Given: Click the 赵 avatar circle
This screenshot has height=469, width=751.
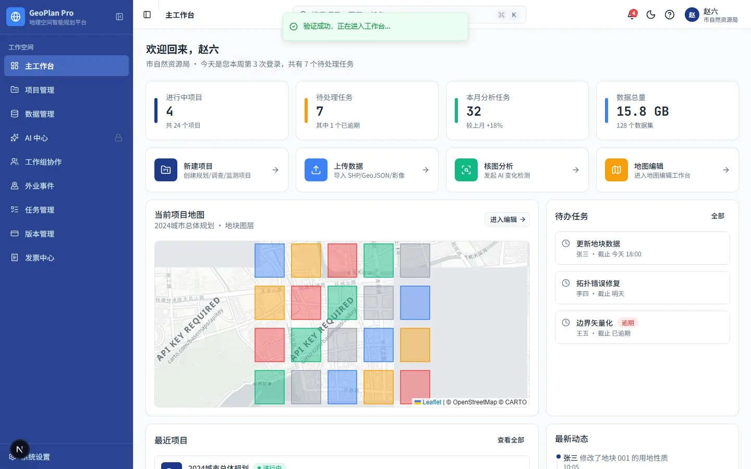Looking at the screenshot, I should tap(692, 15).
